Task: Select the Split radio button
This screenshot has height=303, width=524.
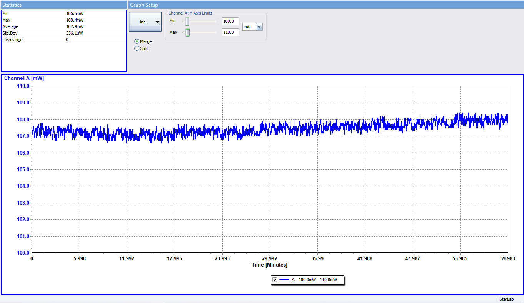Action: coord(137,48)
